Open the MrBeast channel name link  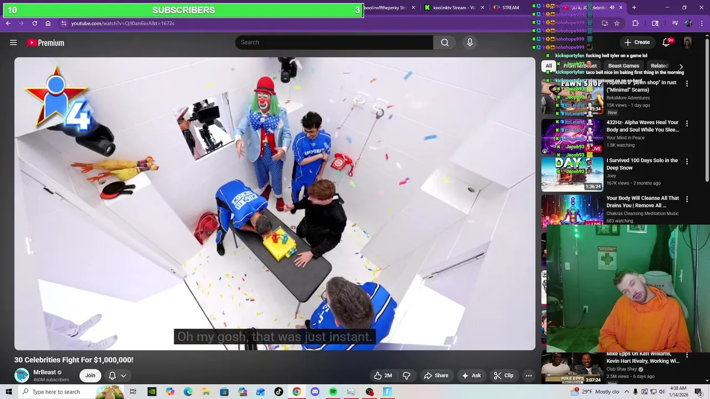coord(44,372)
